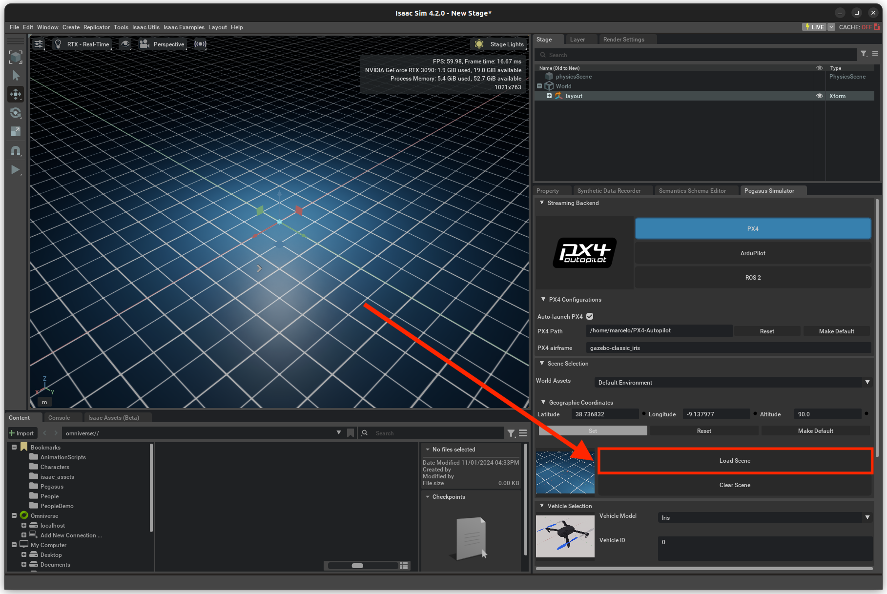Switch content view to list mode
Viewport: 887px width, 594px height.
coord(404,566)
